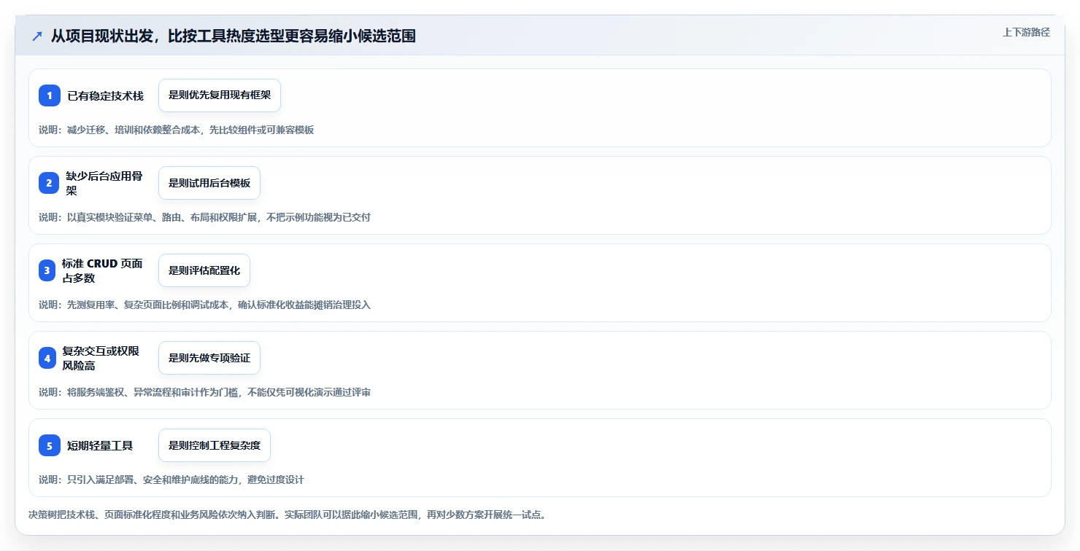Screen dimensions: 1080x551
Task: Click the 短期轻量工具 condition text
Action: tap(100, 445)
